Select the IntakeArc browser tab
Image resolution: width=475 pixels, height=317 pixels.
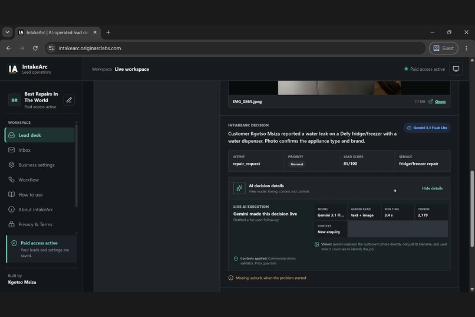coord(58,32)
